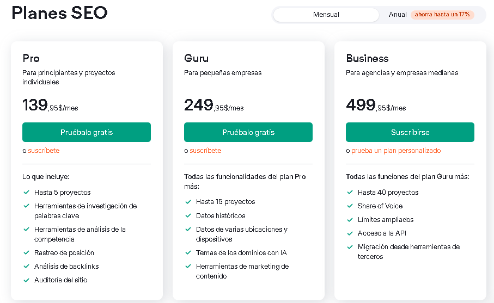Click checkmark next to Acceso a la API

point(350,233)
